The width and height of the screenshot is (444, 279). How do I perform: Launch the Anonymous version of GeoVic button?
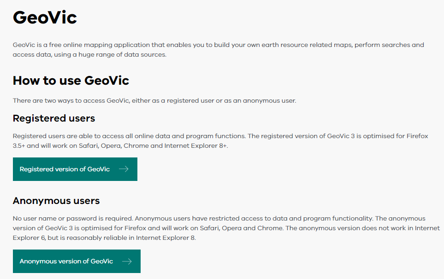click(66, 261)
